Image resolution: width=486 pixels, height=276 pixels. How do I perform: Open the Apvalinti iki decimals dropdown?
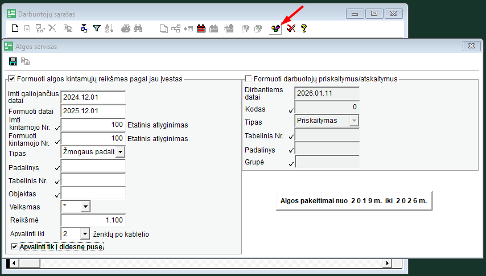point(85,234)
